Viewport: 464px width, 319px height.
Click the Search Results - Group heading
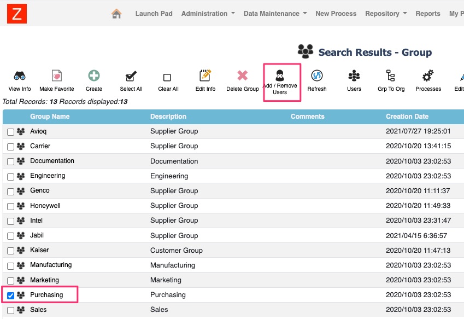point(375,52)
